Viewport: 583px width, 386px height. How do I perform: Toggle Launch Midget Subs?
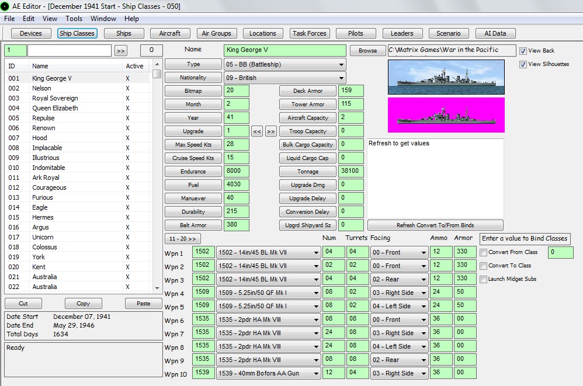pos(483,279)
